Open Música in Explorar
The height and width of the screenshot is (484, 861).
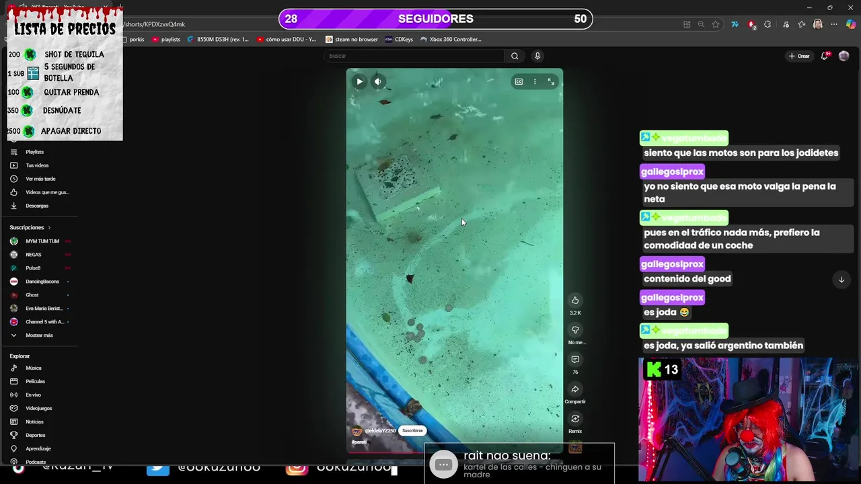pos(34,368)
